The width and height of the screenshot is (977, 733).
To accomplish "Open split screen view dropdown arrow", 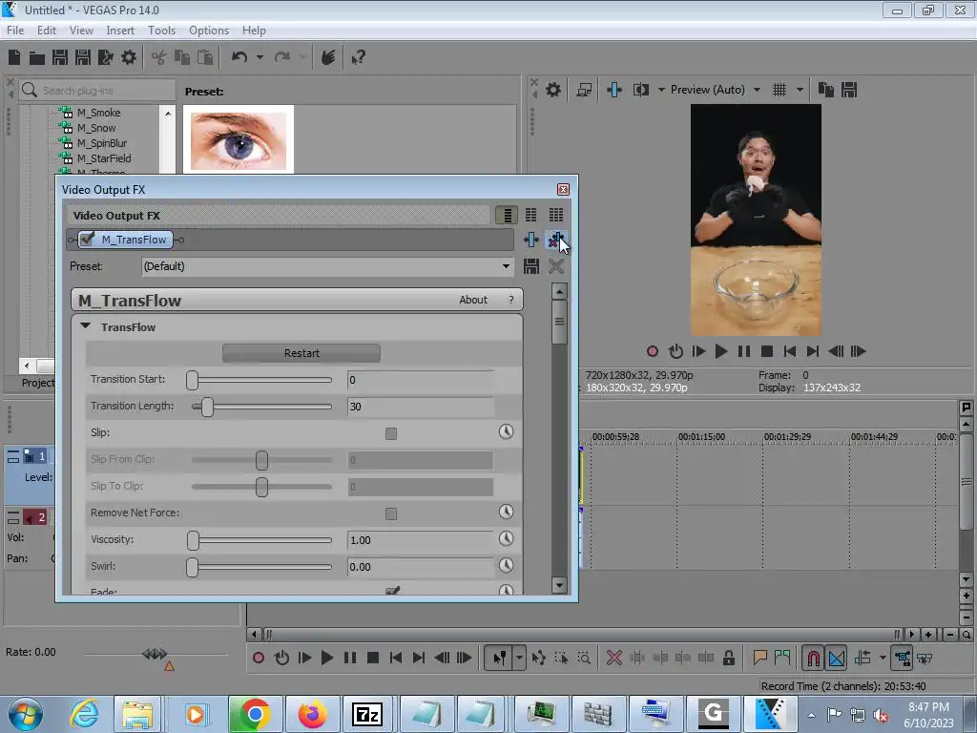I will (x=661, y=91).
